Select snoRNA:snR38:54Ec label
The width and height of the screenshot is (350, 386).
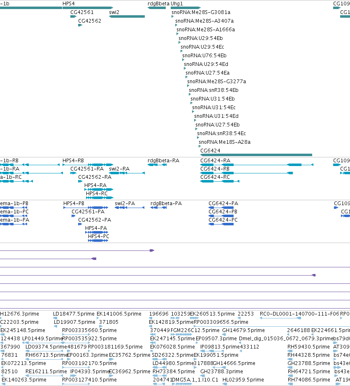tap(221, 133)
